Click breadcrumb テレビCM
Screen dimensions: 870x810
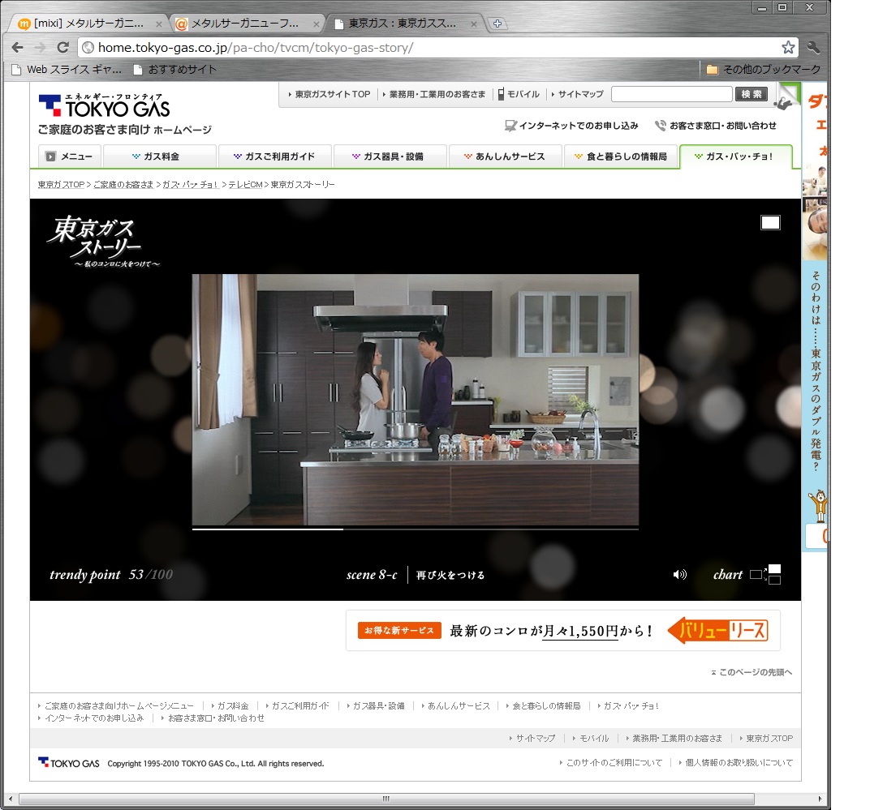[x=245, y=185]
